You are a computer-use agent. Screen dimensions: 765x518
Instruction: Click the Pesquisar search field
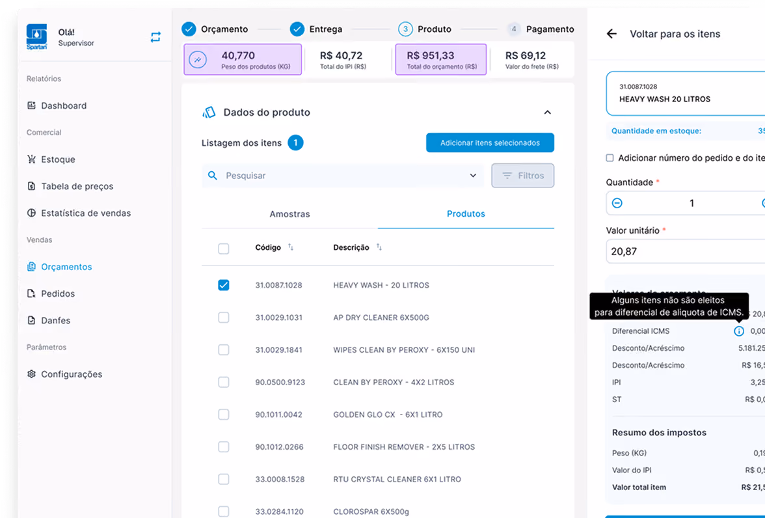(x=342, y=175)
